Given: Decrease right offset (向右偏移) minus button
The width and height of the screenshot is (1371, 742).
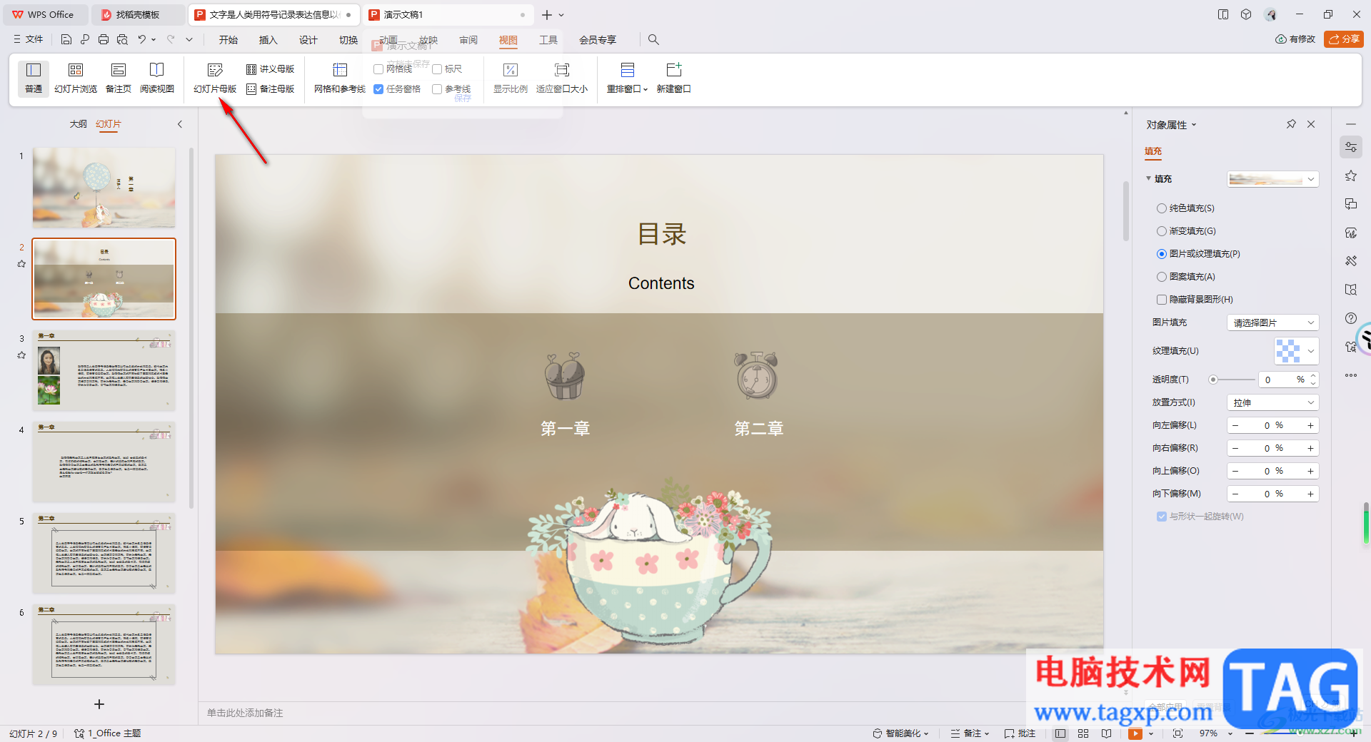Looking at the screenshot, I should click(x=1235, y=448).
